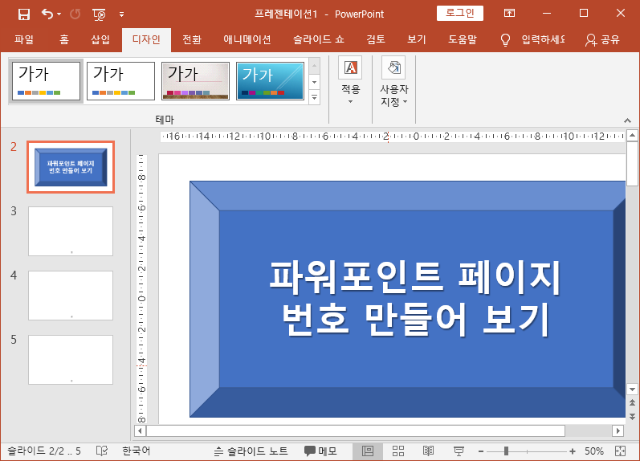This screenshot has width=640, height=461.
Task: Click horizontal scrollbar right arrow
Action: [618, 430]
